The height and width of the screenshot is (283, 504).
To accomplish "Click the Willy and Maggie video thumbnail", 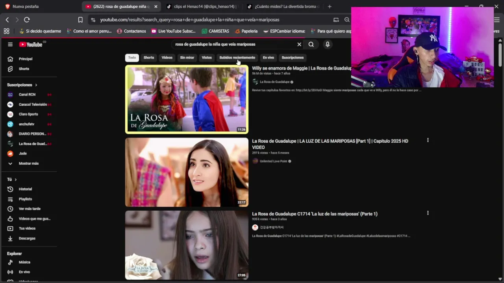I will pos(187,99).
